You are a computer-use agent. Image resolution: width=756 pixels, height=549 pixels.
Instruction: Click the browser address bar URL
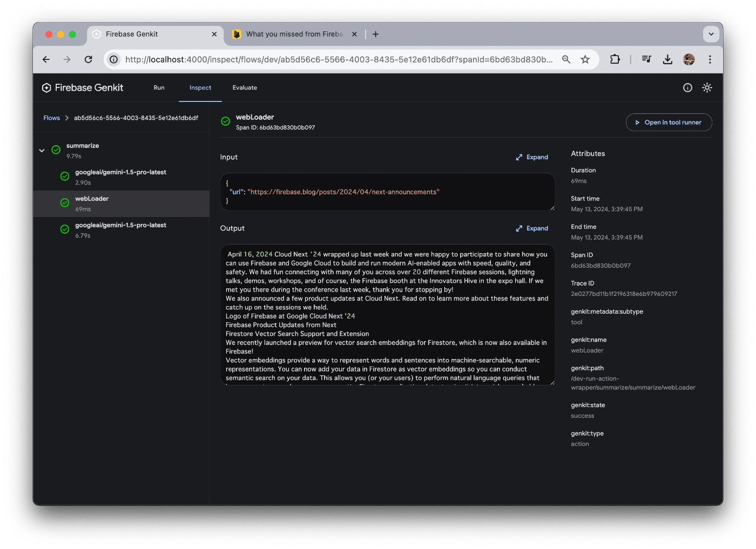coord(339,59)
